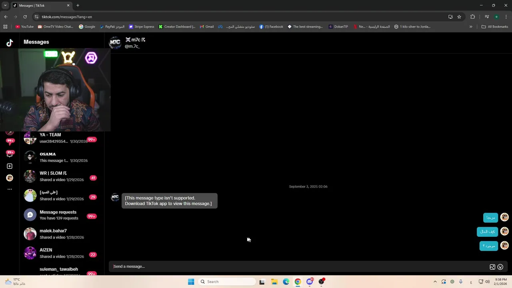The width and height of the screenshot is (512, 288).
Task: Click the @m.7c_ username in chat header
Action: click(132, 46)
